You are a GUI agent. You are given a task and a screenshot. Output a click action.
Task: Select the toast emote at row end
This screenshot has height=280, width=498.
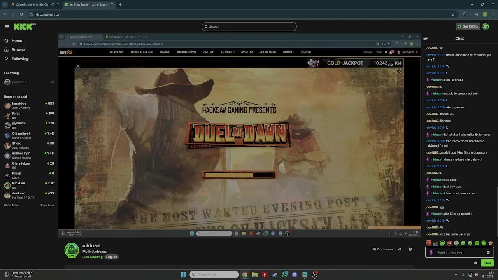click(x=491, y=243)
